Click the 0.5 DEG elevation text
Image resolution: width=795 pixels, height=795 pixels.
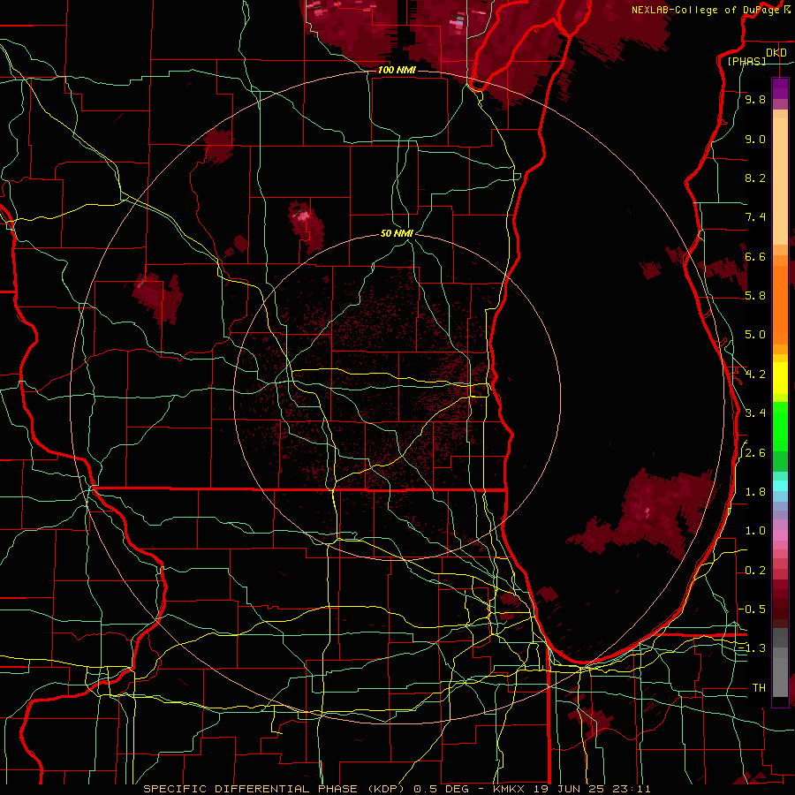440,789
